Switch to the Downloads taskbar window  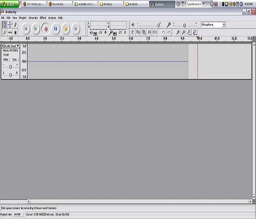(60, 4)
